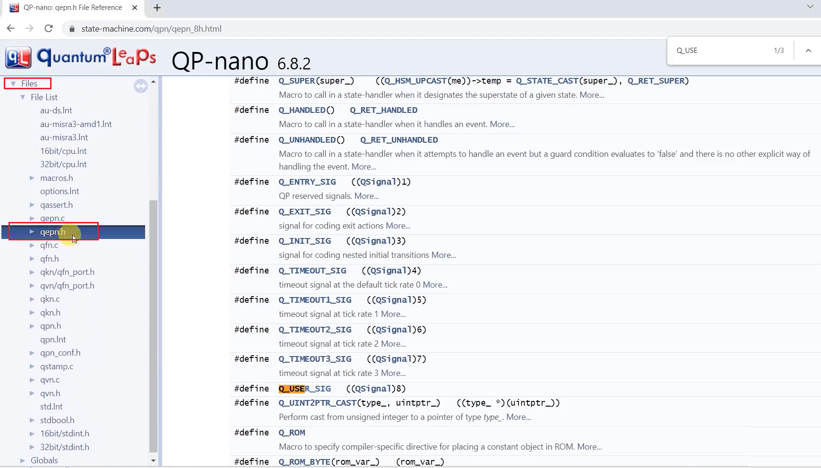Select qvn.h in file tree

(50, 393)
